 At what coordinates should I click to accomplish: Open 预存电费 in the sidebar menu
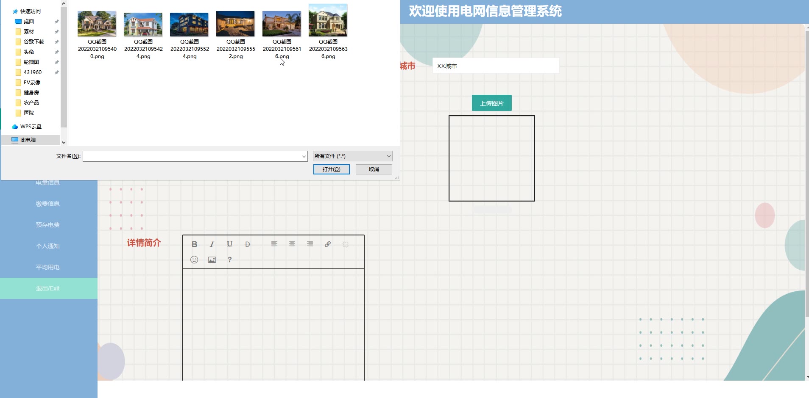pos(48,225)
